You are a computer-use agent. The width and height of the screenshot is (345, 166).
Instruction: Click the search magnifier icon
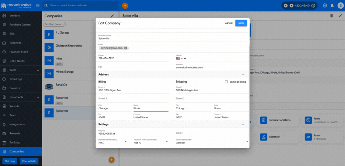[x=46, y=5]
